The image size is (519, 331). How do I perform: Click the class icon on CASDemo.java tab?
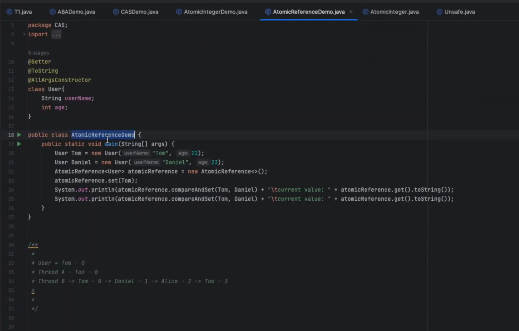point(116,12)
